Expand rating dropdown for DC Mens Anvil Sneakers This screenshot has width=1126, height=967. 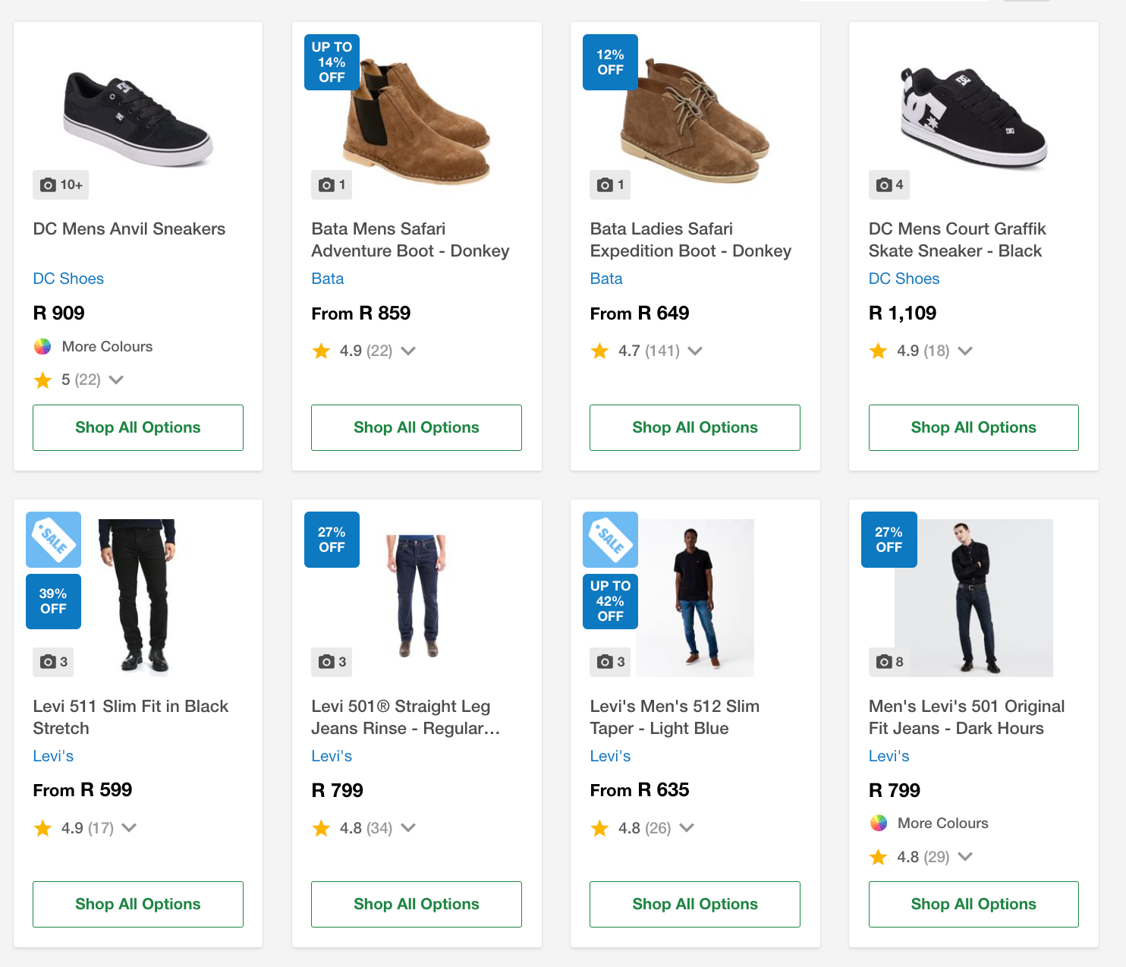tap(116, 380)
